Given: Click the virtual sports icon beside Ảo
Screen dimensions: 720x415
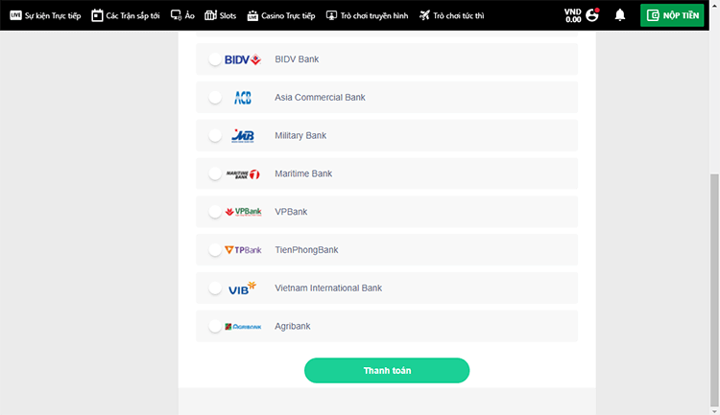Looking at the screenshot, I should pos(176,15).
